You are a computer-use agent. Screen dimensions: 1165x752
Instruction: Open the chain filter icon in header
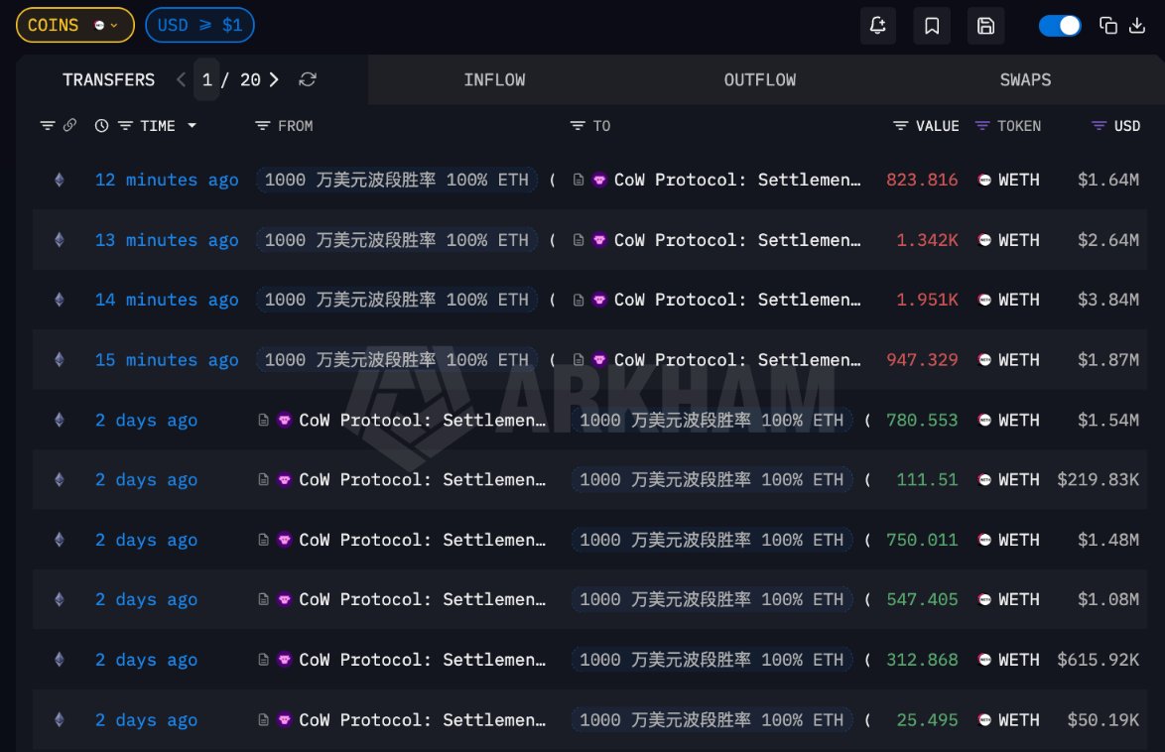click(x=48, y=126)
